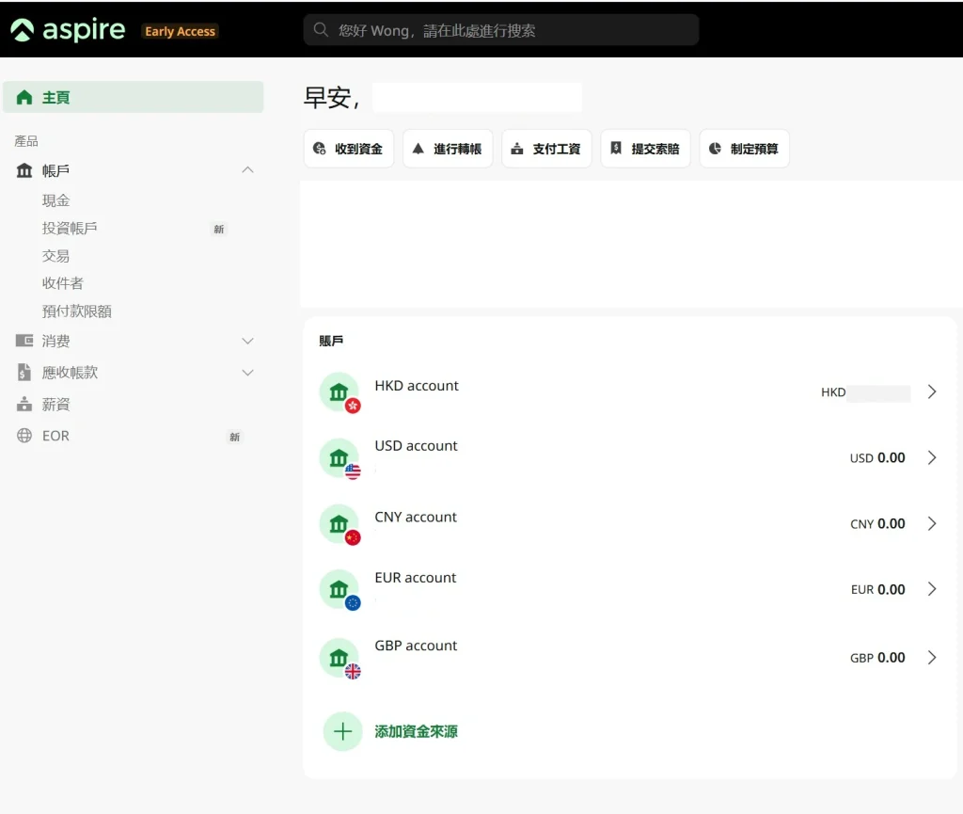
Task: Click the invoice icon beside 應收帳款
Action: [x=24, y=373]
